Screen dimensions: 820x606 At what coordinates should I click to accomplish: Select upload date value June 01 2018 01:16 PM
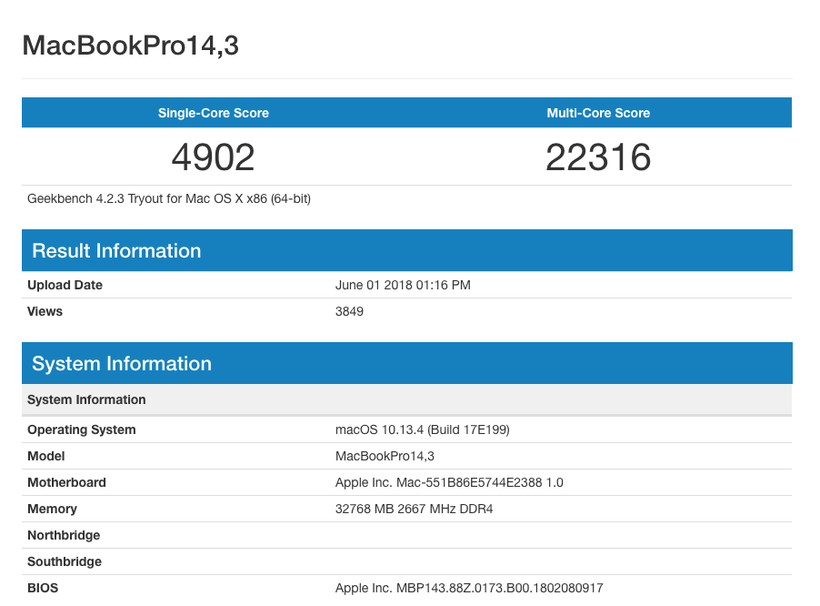pyautogui.click(x=403, y=285)
